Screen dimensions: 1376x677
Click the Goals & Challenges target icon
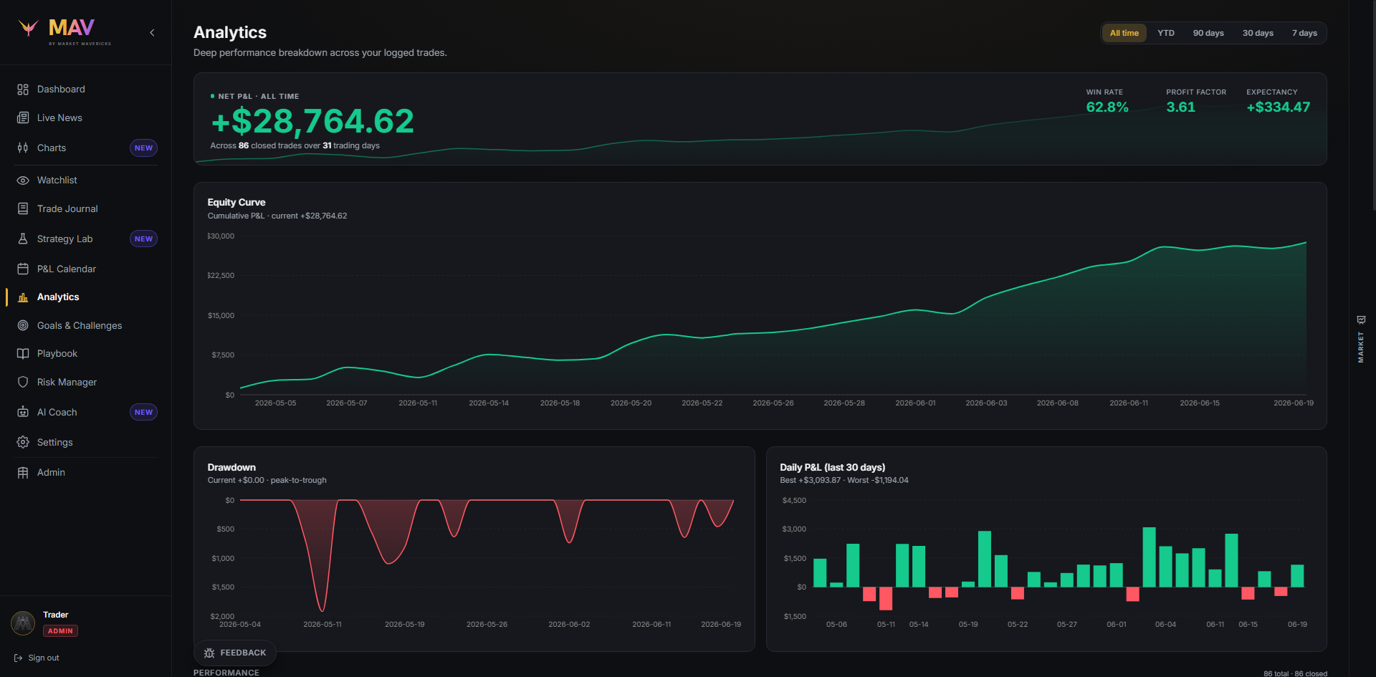coord(23,325)
